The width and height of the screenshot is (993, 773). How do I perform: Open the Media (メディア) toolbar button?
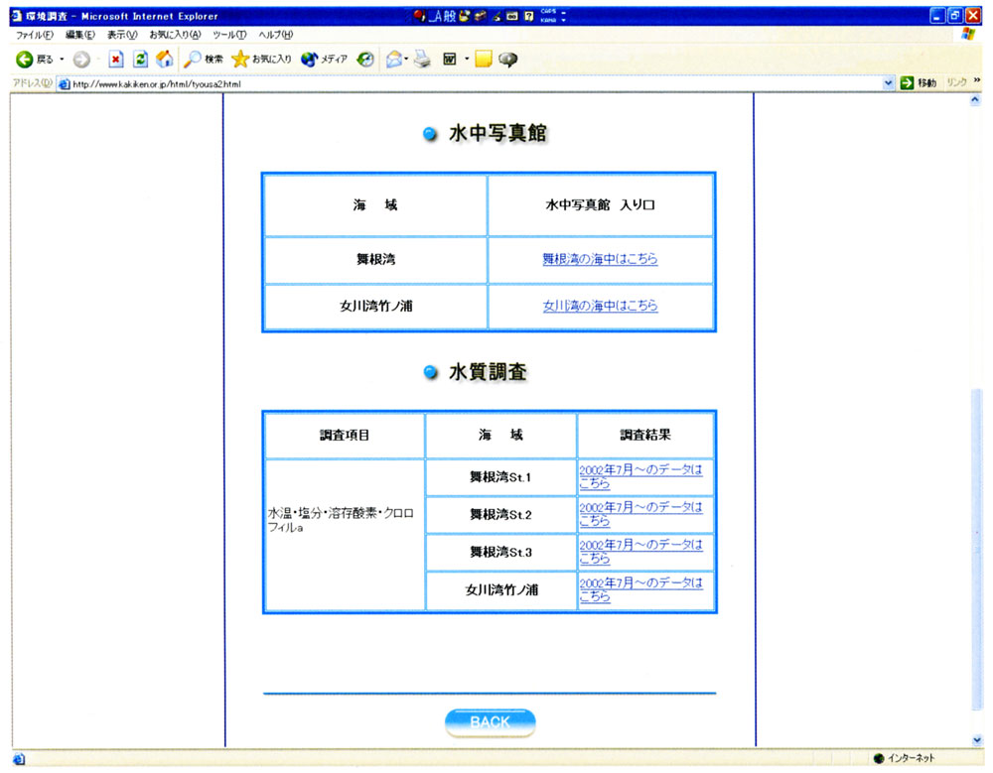coord(325,60)
